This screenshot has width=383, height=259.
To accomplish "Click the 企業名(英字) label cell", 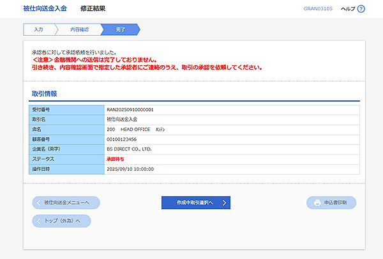I will (66, 149).
